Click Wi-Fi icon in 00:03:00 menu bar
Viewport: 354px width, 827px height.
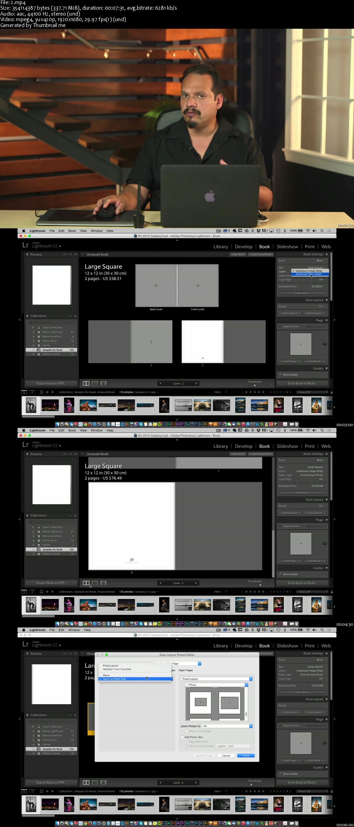tap(308, 231)
